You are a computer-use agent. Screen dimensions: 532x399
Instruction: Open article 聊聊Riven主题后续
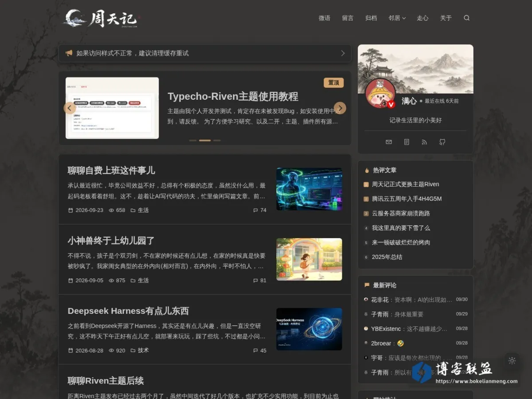(106, 381)
